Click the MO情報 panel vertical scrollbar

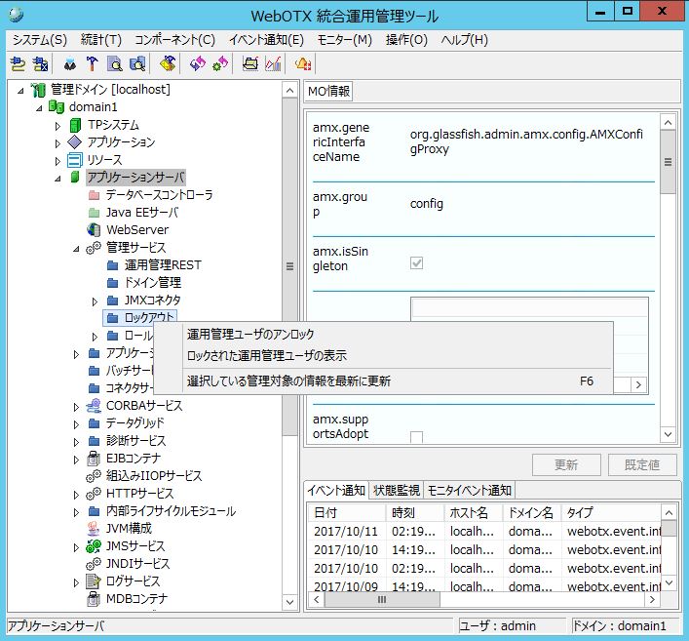point(668,293)
